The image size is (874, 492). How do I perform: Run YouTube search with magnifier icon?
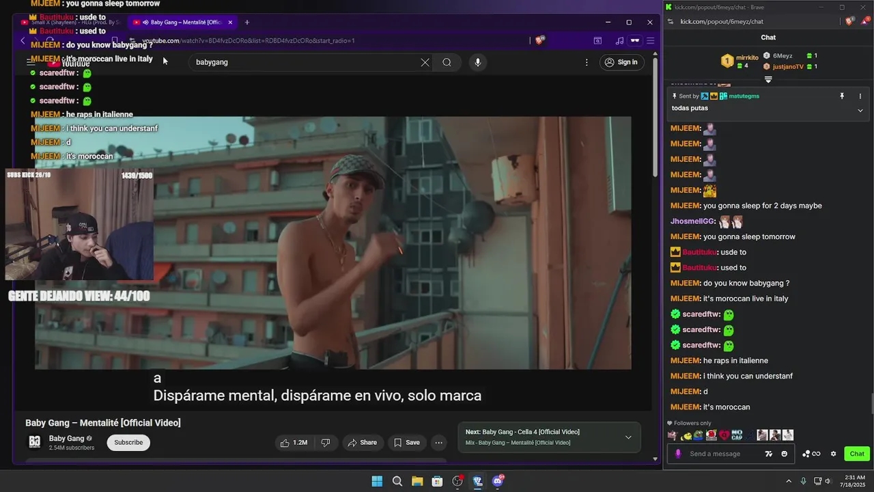coord(447,62)
